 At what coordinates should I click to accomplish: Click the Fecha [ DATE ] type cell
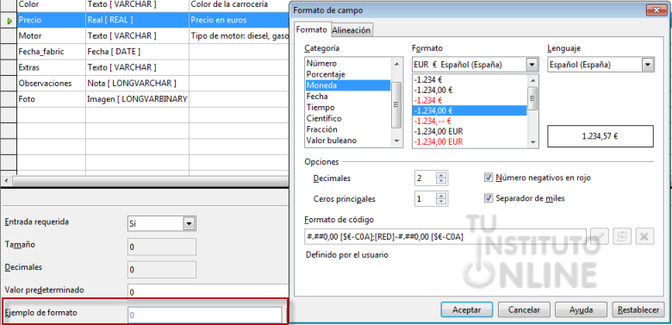click(x=137, y=52)
